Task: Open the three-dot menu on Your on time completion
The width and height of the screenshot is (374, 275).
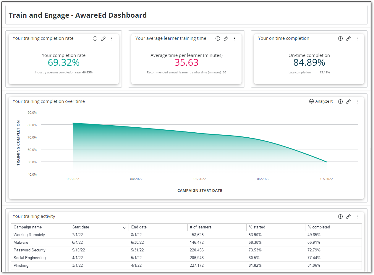Action: click(x=357, y=38)
